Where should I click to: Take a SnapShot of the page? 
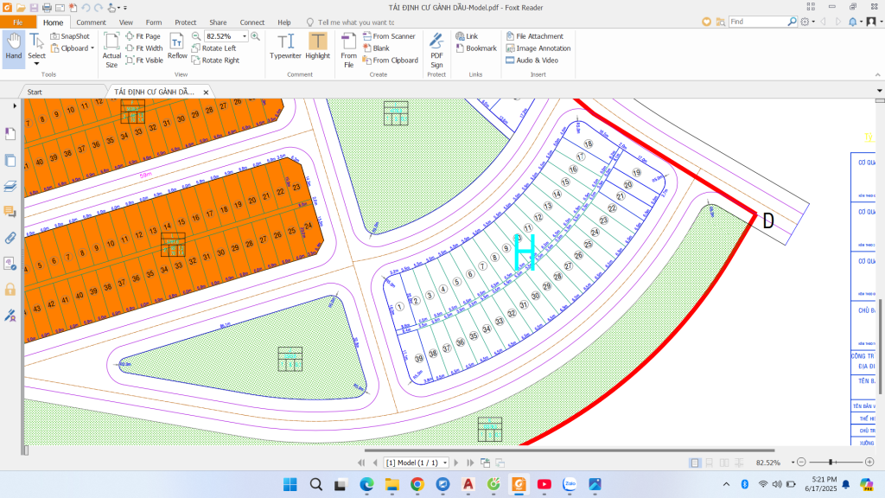pyautogui.click(x=70, y=36)
